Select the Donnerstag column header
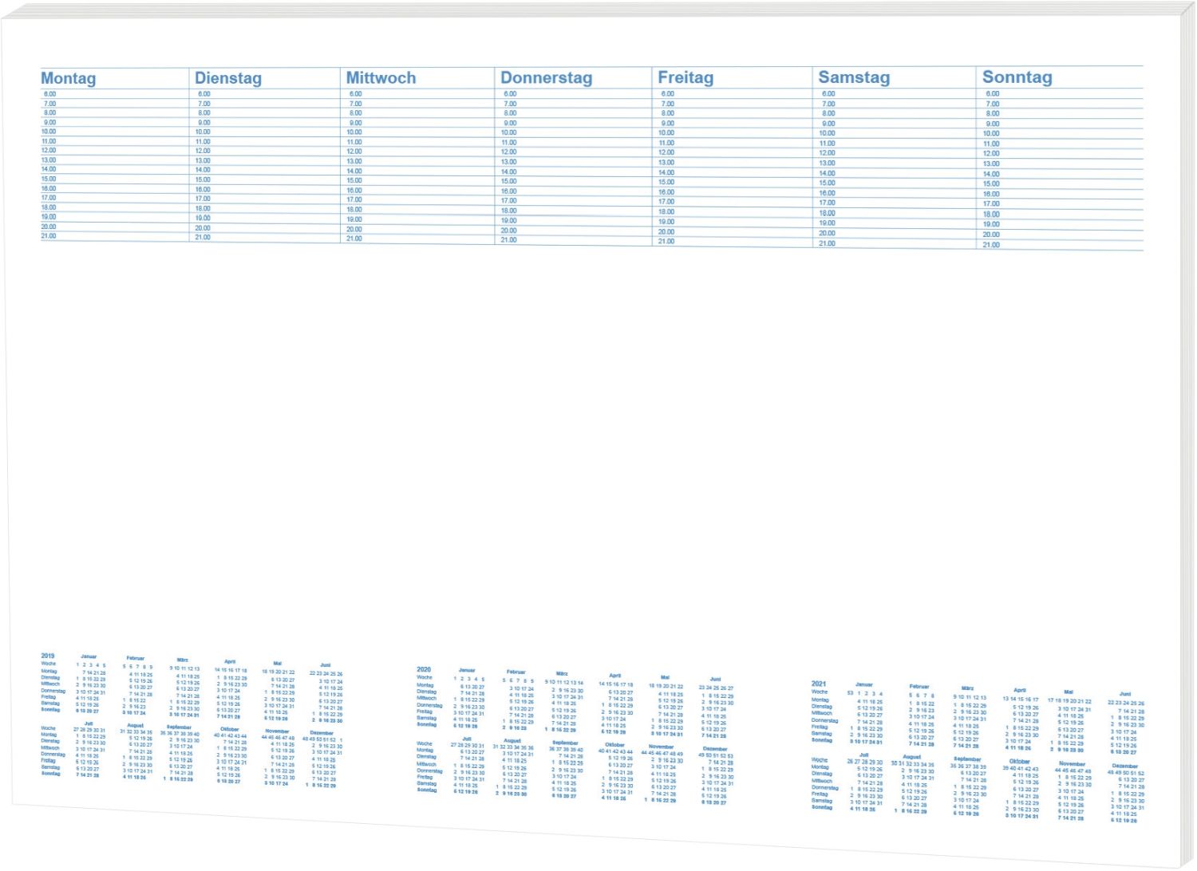The width and height of the screenshot is (1197, 871). pos(546,78)
